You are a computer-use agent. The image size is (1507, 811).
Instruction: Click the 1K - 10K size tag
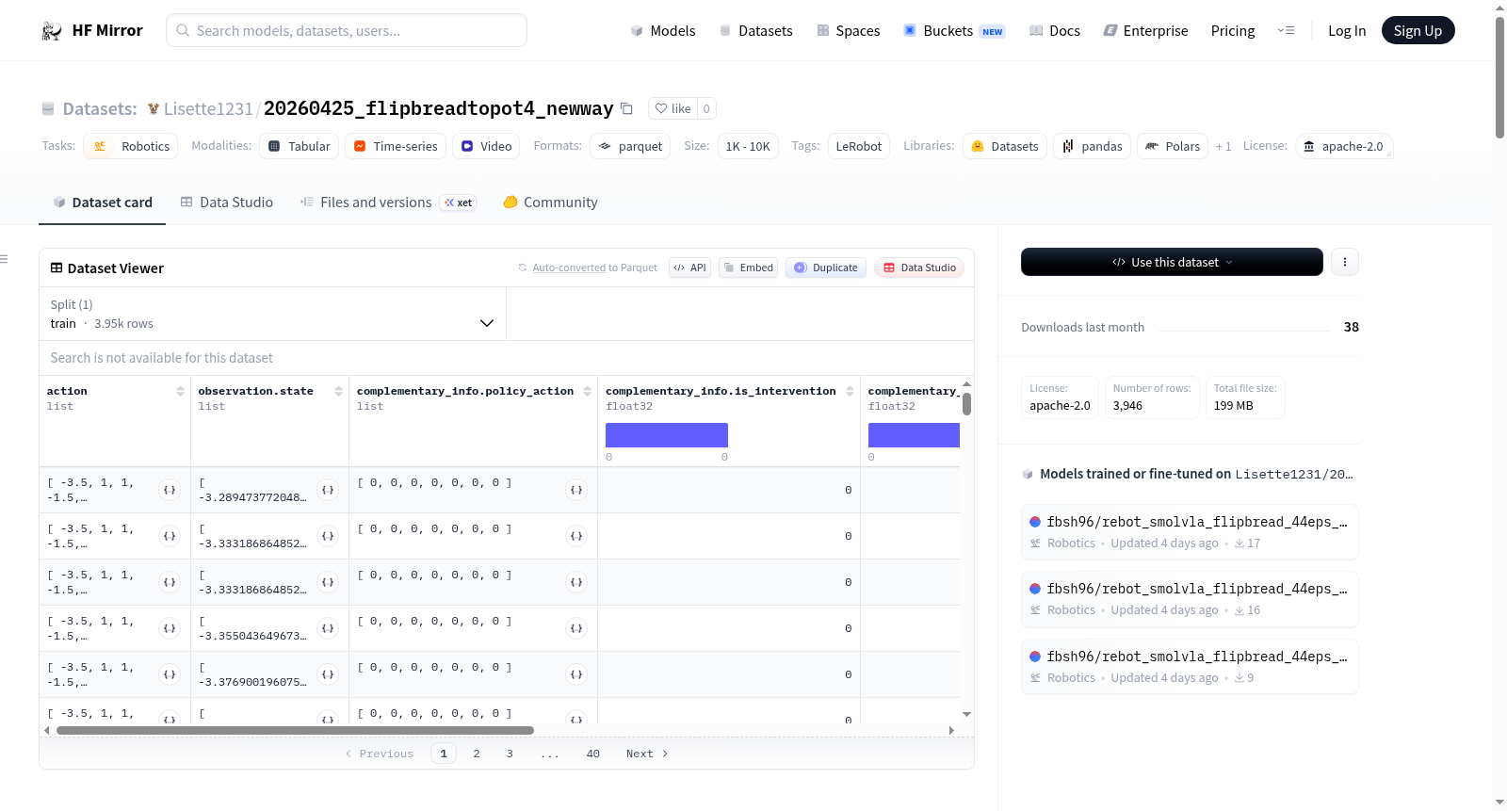[x=748, y=146]
